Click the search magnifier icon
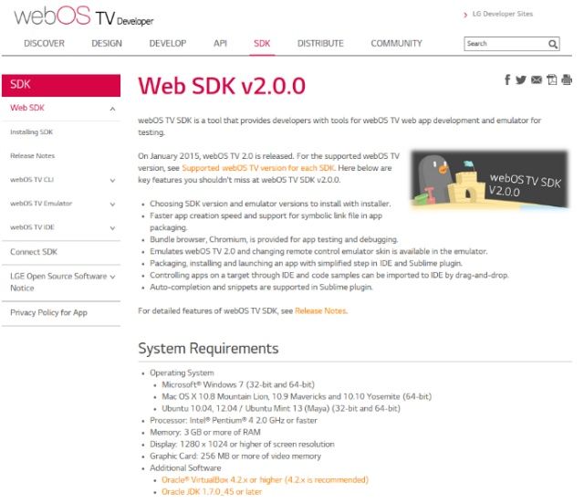The height and width of the screenshot is (504, 584). click(553, 44)
